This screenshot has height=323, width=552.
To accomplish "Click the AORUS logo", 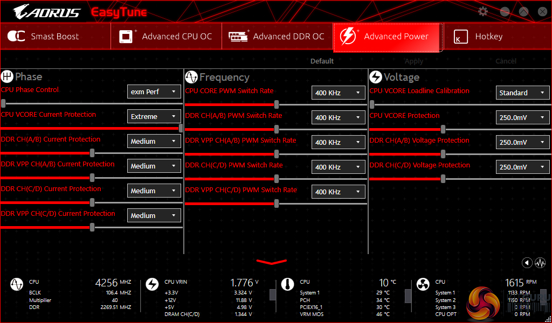I will 46,12.
